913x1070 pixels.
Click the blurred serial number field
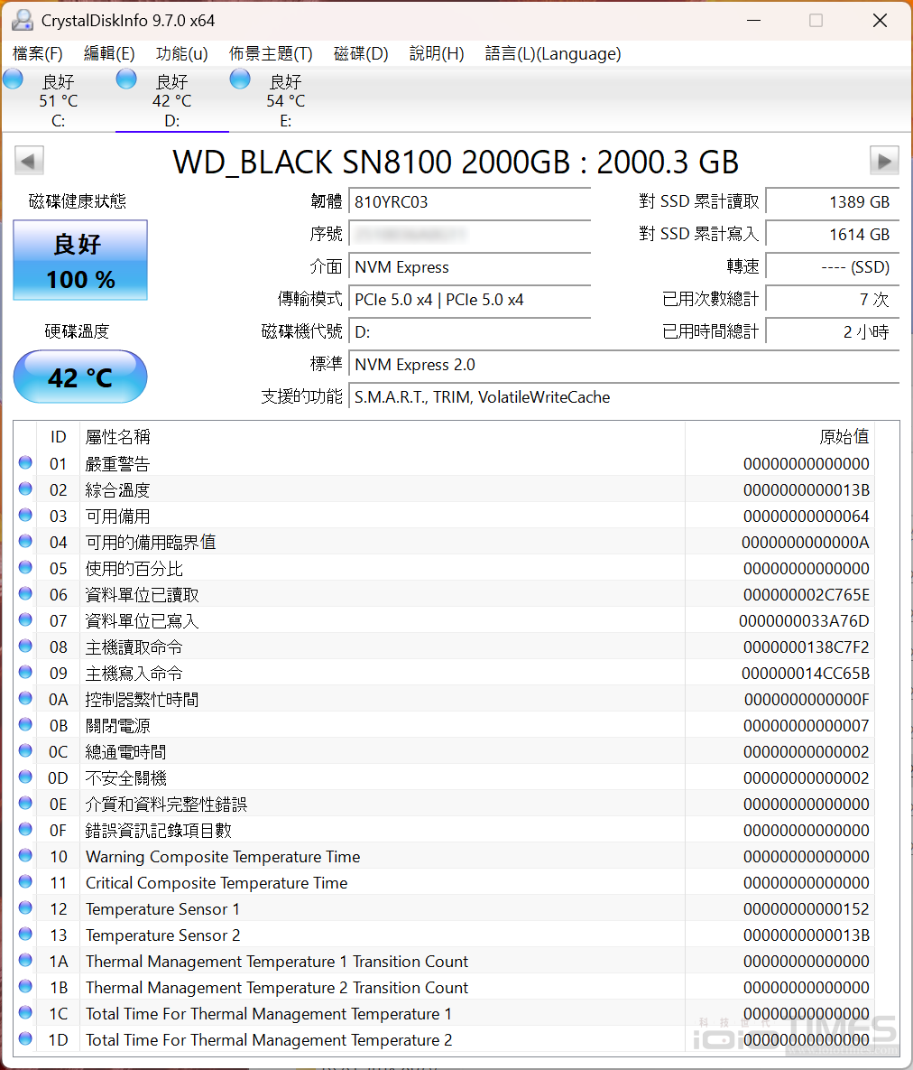tap(470, 234)
